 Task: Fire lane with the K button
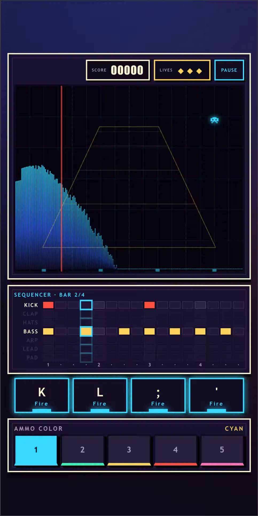(x=42, y=395)
